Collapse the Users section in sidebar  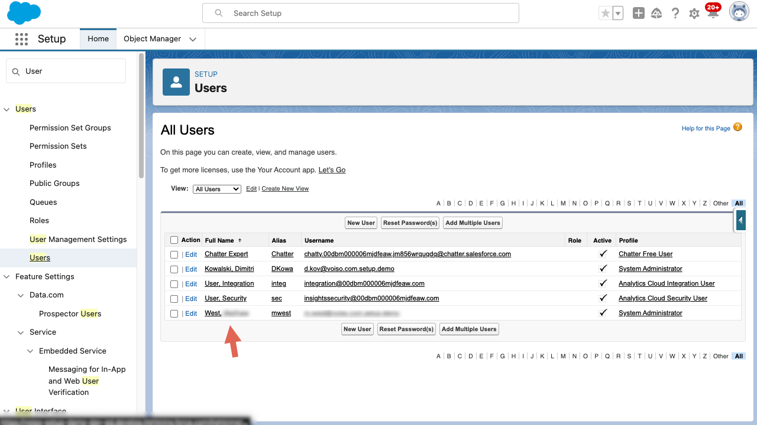tap(7, 109)
